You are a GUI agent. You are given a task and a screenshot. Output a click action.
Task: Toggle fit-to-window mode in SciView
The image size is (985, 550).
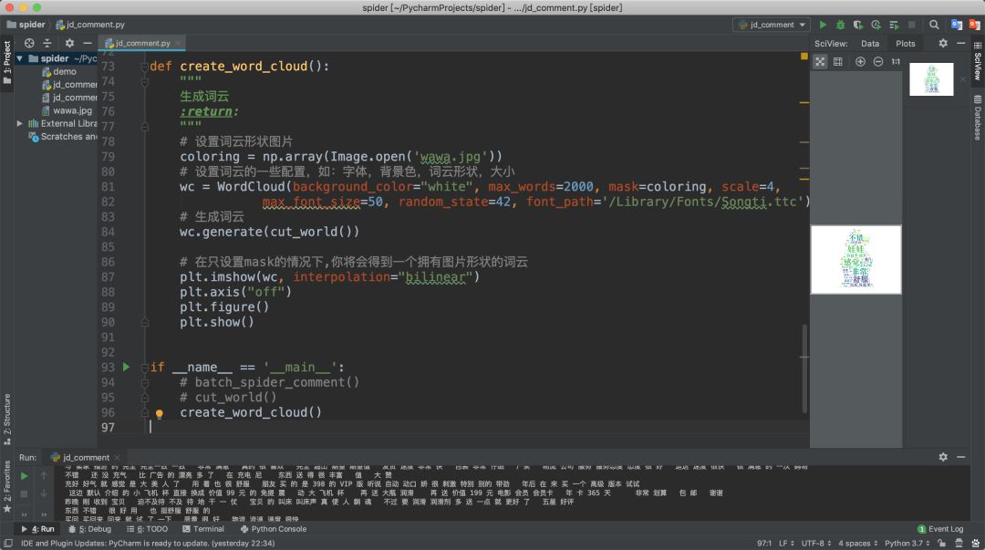point(820,61)
